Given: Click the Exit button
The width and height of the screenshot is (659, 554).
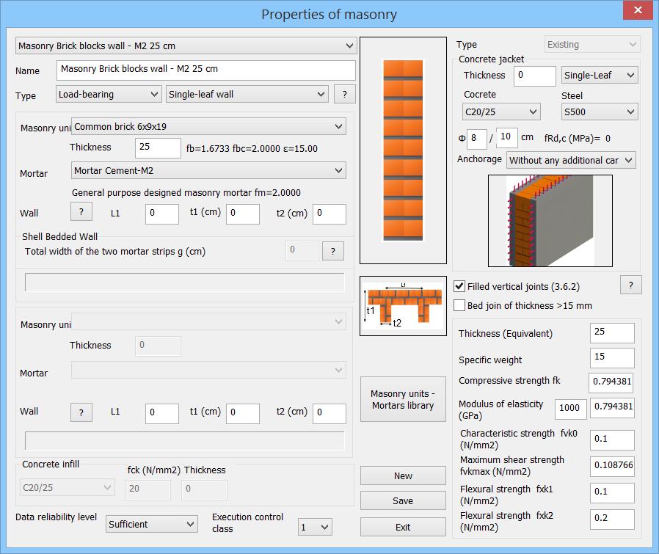Looking at the screenshot, I should pyautogui.click(x=403, y=527).
